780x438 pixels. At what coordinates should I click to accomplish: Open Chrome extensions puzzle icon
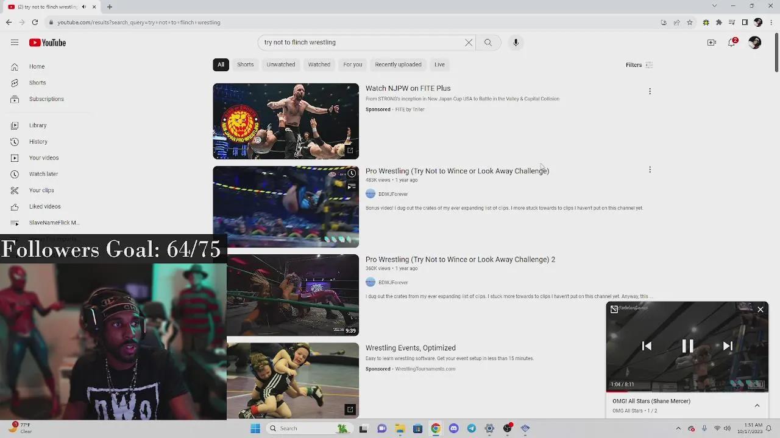pyautogui.click(x=719, y=23)
